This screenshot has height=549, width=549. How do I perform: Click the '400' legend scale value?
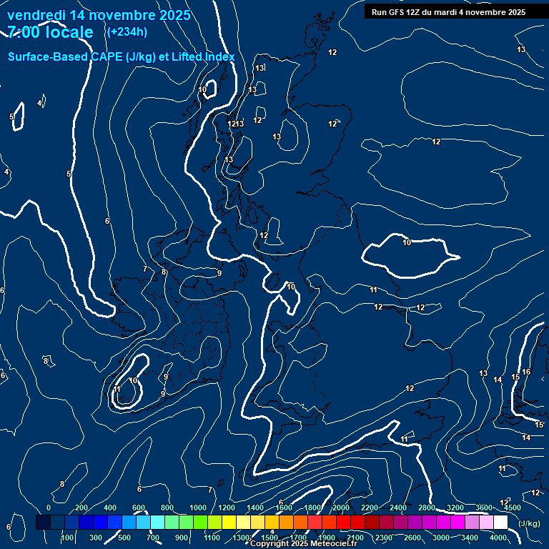coord(110,508)
